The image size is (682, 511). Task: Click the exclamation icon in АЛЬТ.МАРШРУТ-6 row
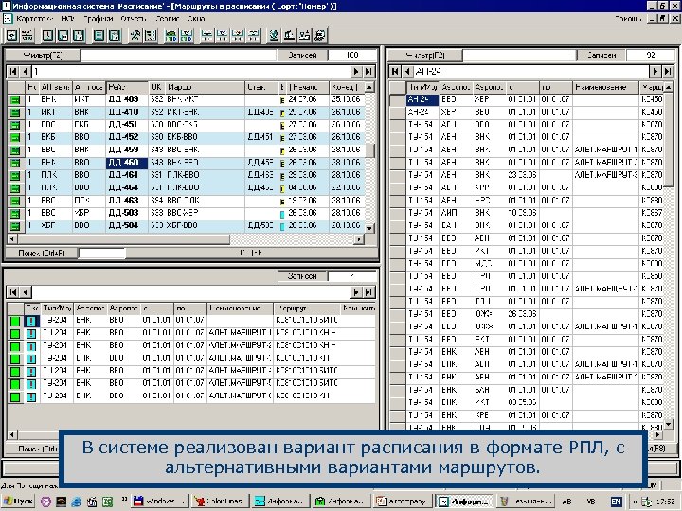[31, 396]
